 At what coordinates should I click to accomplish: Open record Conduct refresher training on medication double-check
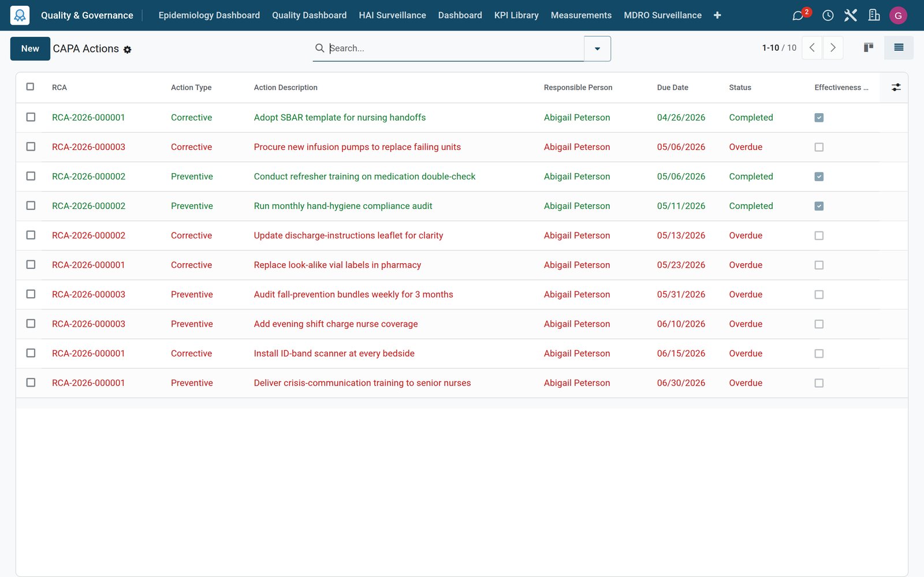pos(364,177)
